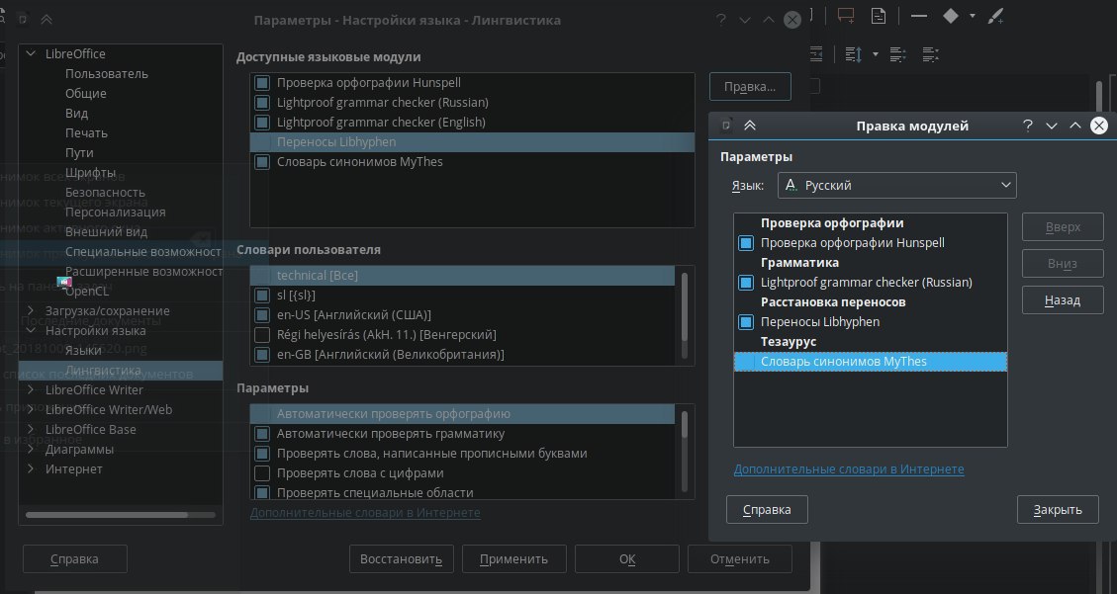
Task: Open Дополнительные словари в Интернете link in Правка модулей
Action: click(849, 469)
